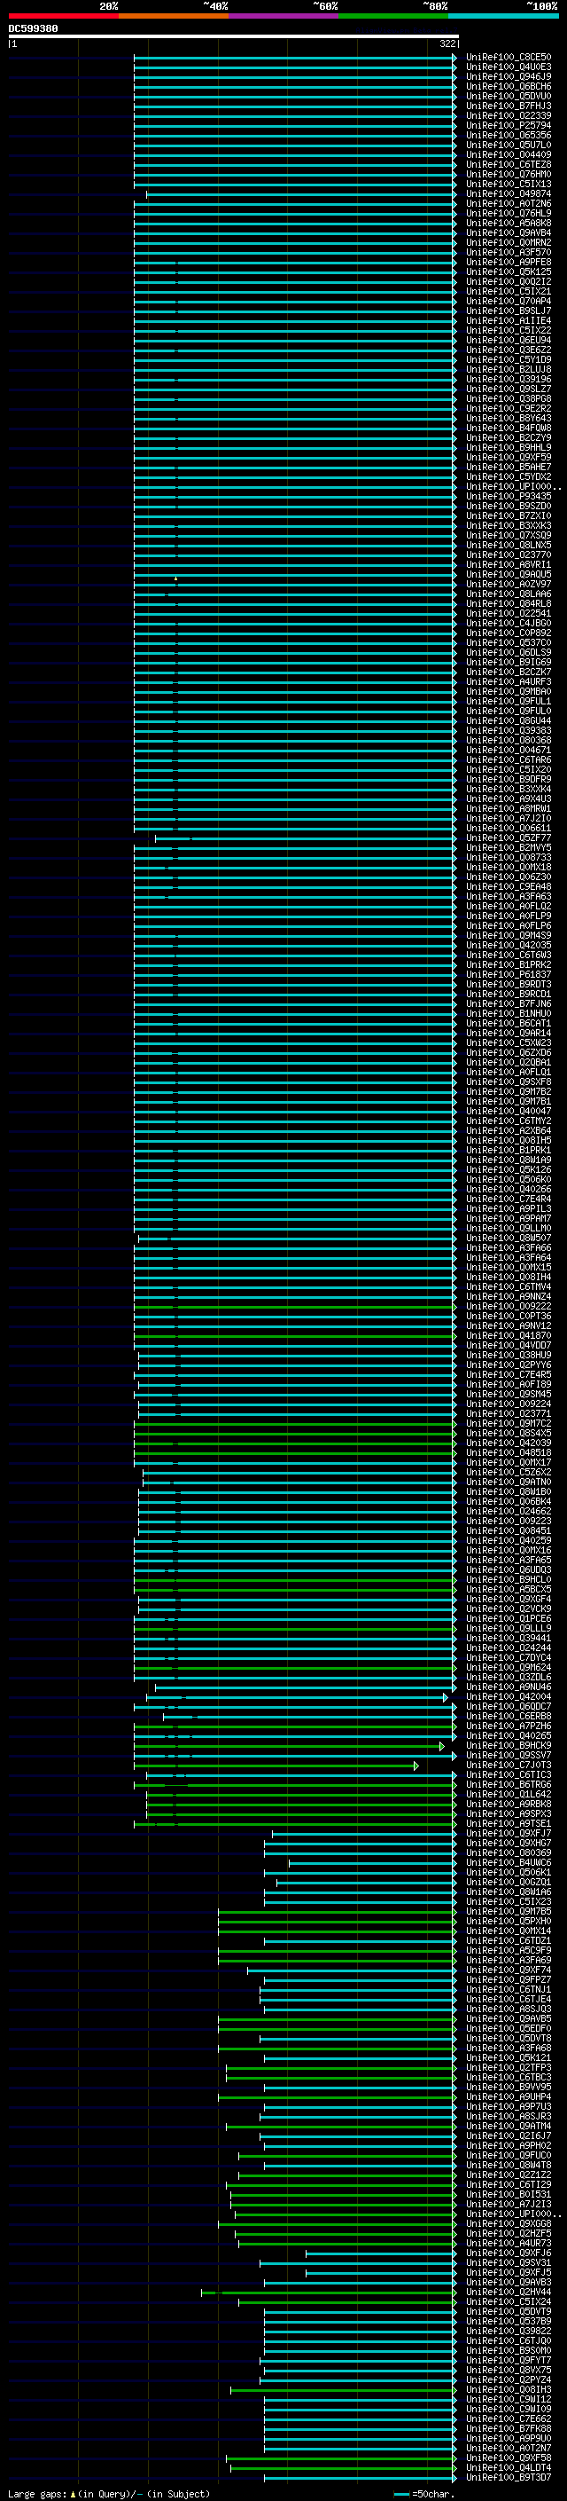Select hit UniRef100_Q6EU94
The image size is (567, 2501).
pos(509,340)
